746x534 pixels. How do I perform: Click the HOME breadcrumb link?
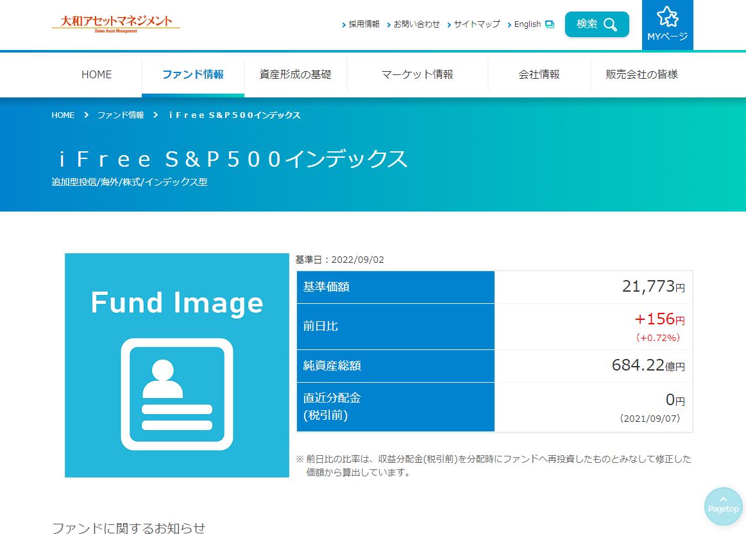click(x=64, y=115)
